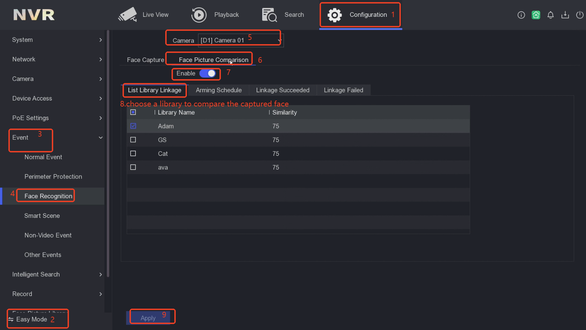Open the alarm bell notifications icon
Image resolution: width=586 pixels, height=330 pixels.
[550, 15]
